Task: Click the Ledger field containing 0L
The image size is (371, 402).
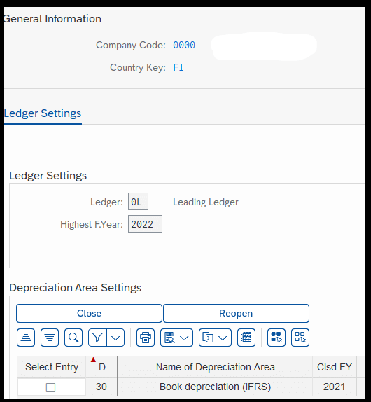Action: click(x=138, y=202)
